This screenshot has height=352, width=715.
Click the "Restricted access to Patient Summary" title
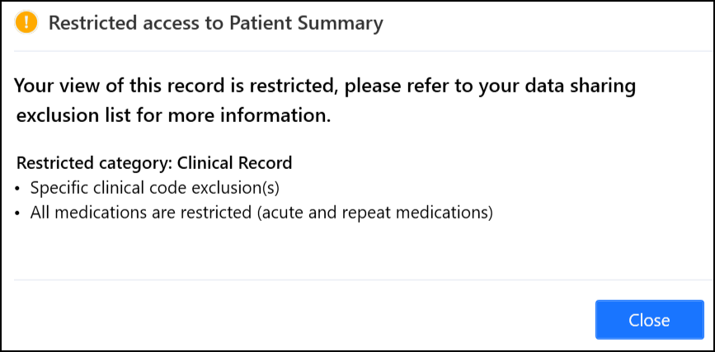point(215,23)
